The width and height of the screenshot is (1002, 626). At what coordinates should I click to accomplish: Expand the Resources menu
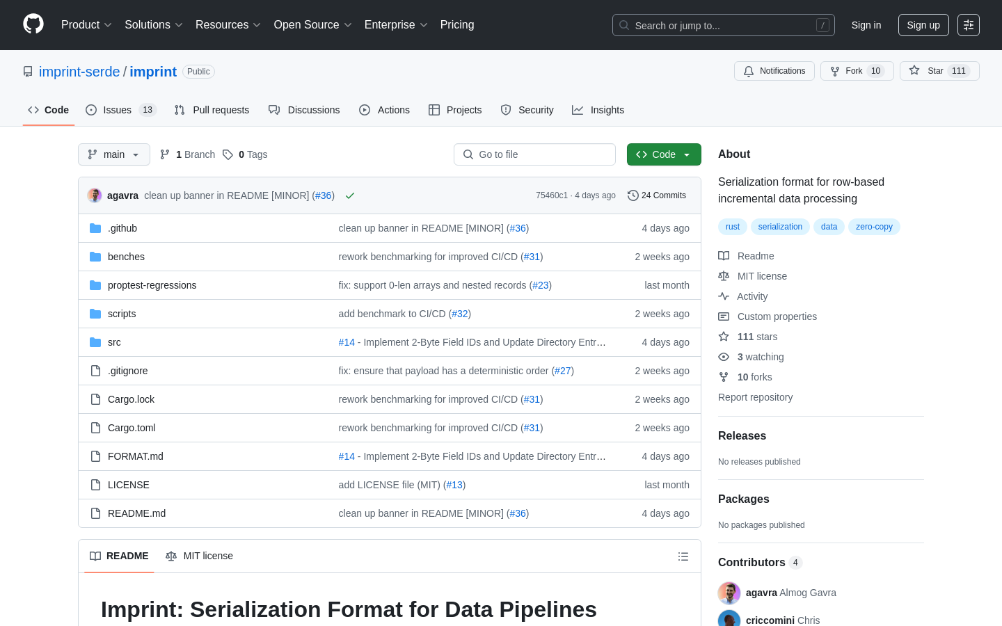(x=228, y=25)
